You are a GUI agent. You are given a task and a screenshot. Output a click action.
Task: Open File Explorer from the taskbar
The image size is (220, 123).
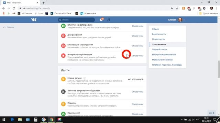[x=20, y=120]
